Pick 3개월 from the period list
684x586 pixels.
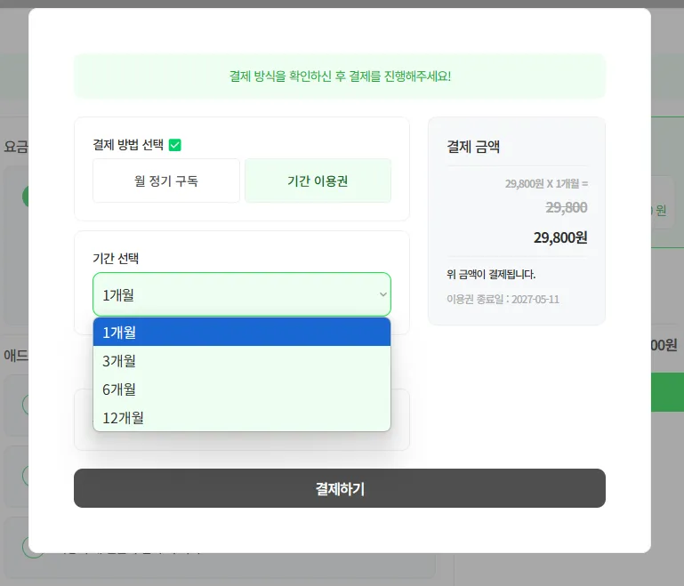(x=242, y=361)
